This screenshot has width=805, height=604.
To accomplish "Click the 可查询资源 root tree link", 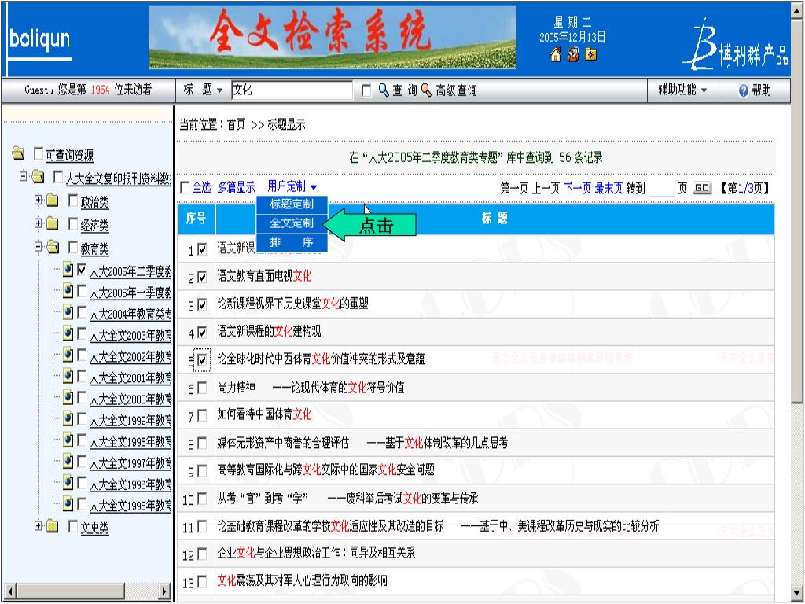I will (x=69, y=155).
